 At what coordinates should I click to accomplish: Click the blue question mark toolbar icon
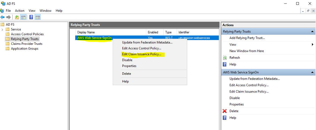coord(31,17)
